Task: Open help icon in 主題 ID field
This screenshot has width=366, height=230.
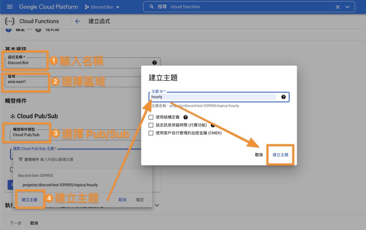Action: pos(283,97)
